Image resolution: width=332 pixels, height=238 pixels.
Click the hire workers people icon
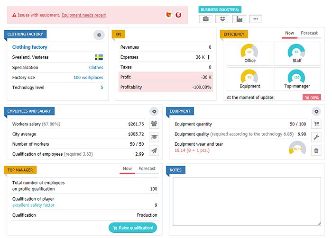[x=154, y=124]
